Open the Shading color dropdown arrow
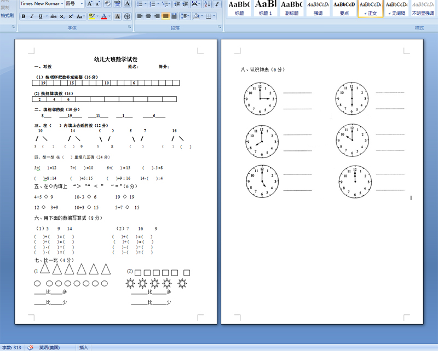The height and width of the screenshot is (351, 438). [202, 16]
